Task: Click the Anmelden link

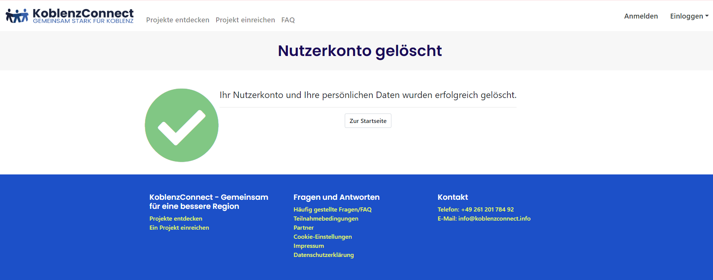Action: click(641, 16)
